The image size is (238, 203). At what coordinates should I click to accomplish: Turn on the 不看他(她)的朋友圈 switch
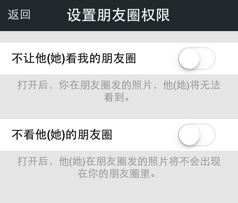[197, 135]
